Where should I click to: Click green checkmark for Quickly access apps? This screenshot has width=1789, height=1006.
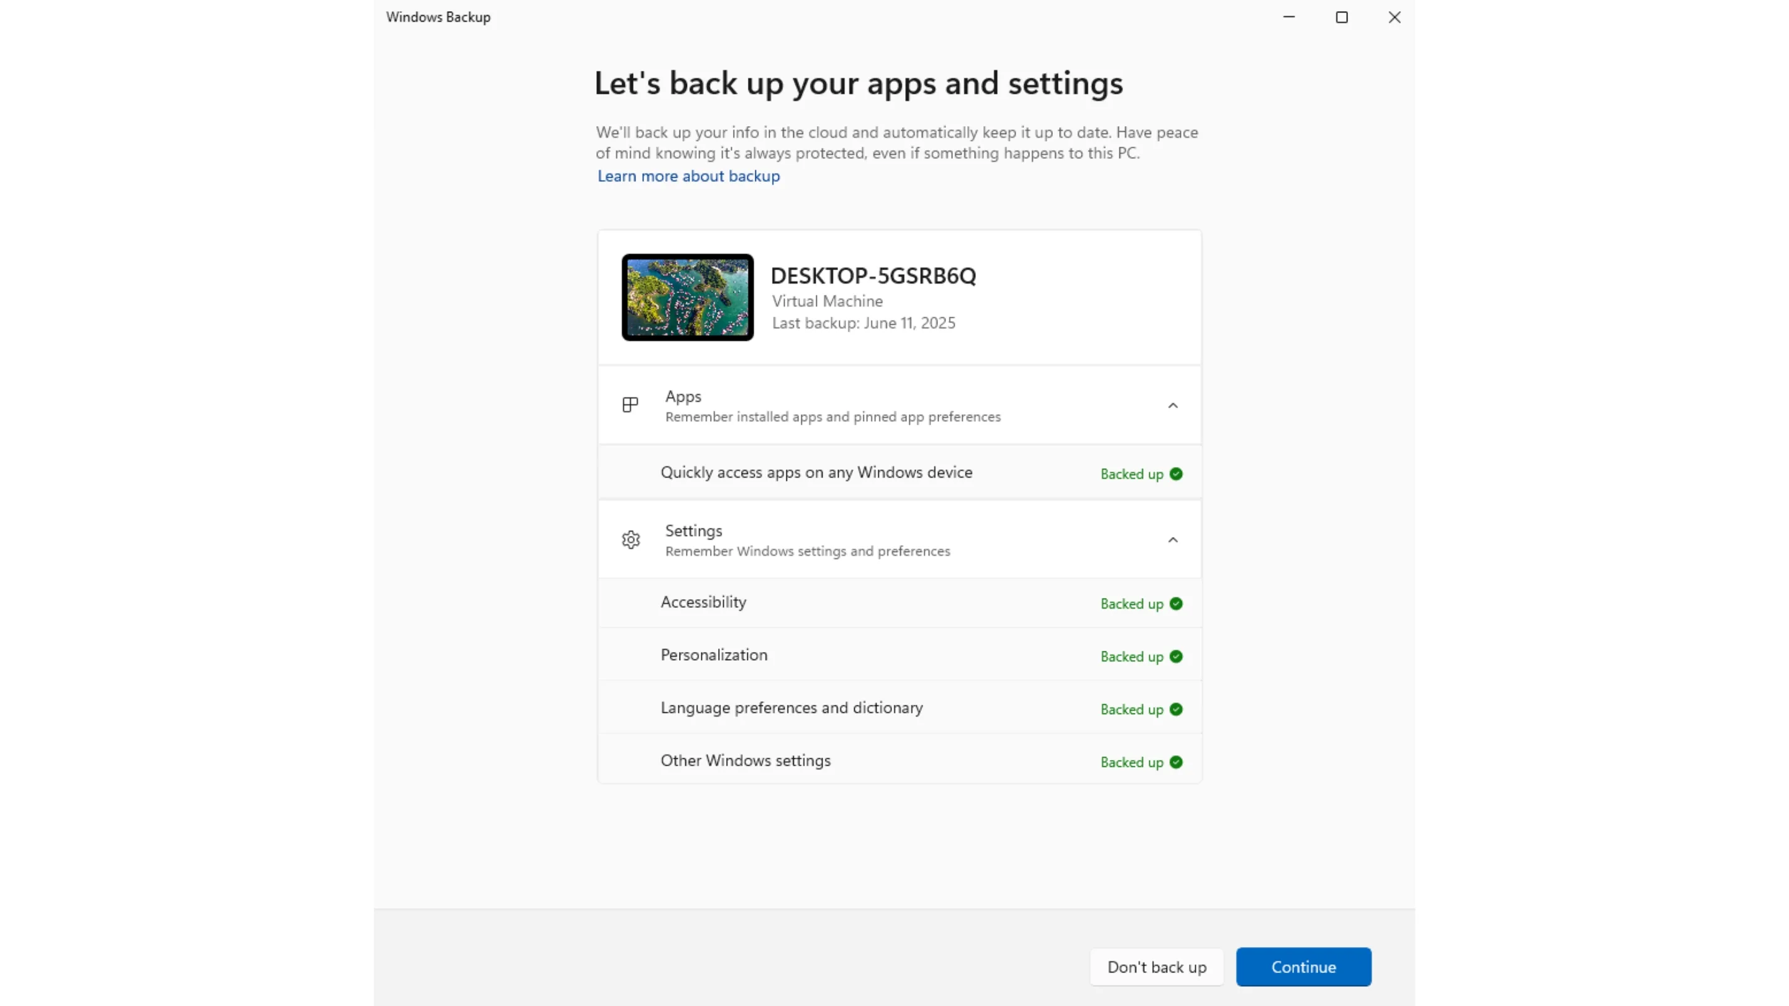pos(1176,473)
